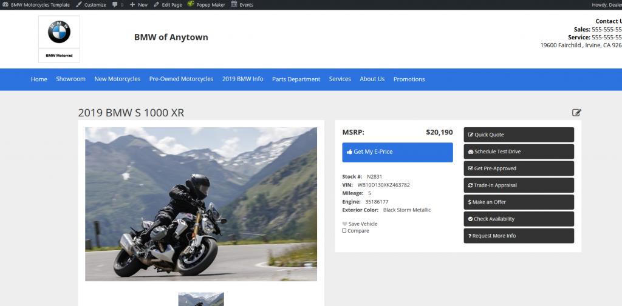The image size is (622, 306).
Task: Click the 2019 BMW S 1000 XR heading
Action: tap(131, 113)
